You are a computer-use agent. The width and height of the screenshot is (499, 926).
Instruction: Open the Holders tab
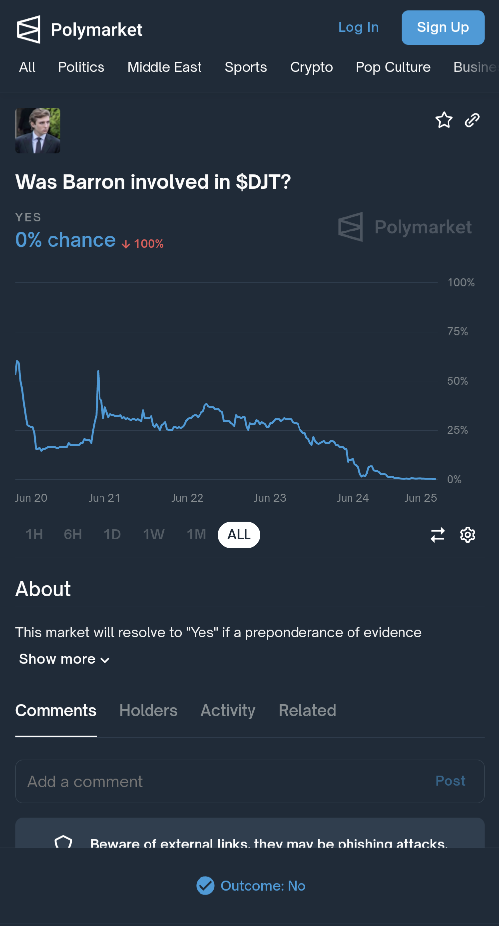point(149,710)
